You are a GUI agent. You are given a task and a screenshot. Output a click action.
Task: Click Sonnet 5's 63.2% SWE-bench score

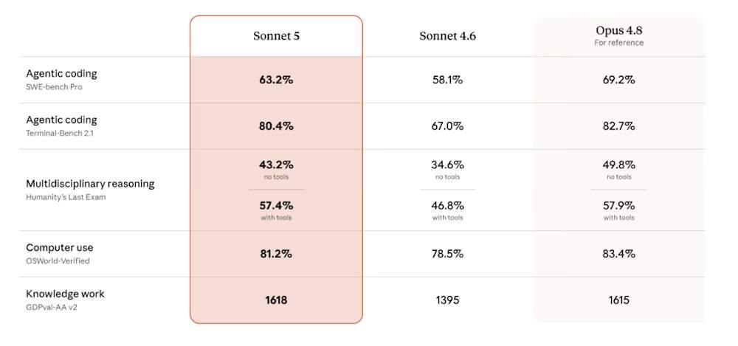click(276, 80)
